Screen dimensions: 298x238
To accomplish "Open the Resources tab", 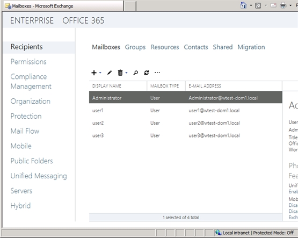I will pos(165,47).
